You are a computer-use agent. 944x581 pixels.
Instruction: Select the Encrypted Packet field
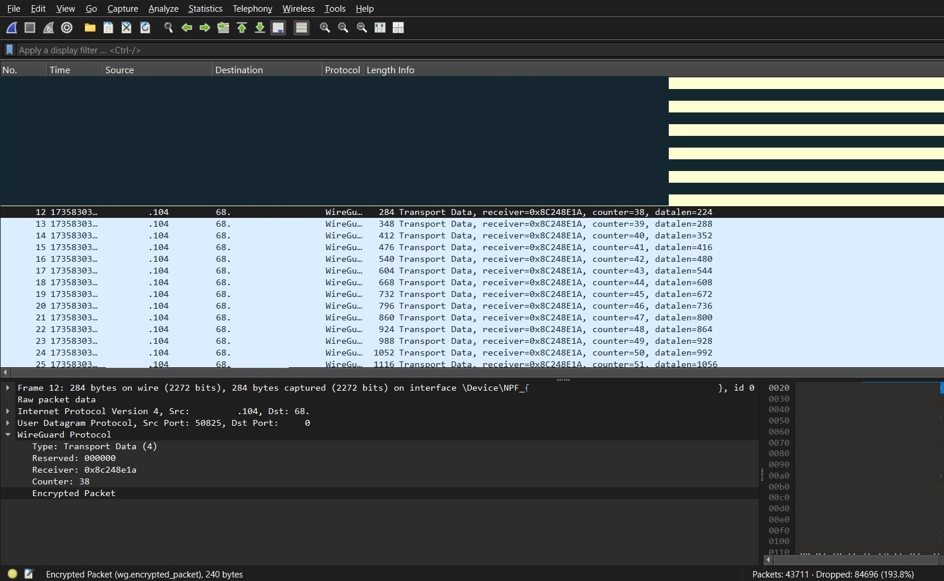pos(379,493)
